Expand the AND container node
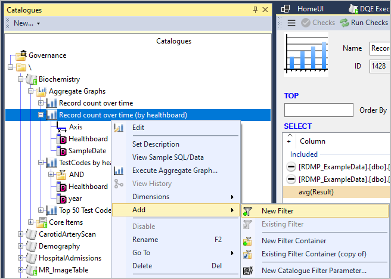 coord(51,175)
